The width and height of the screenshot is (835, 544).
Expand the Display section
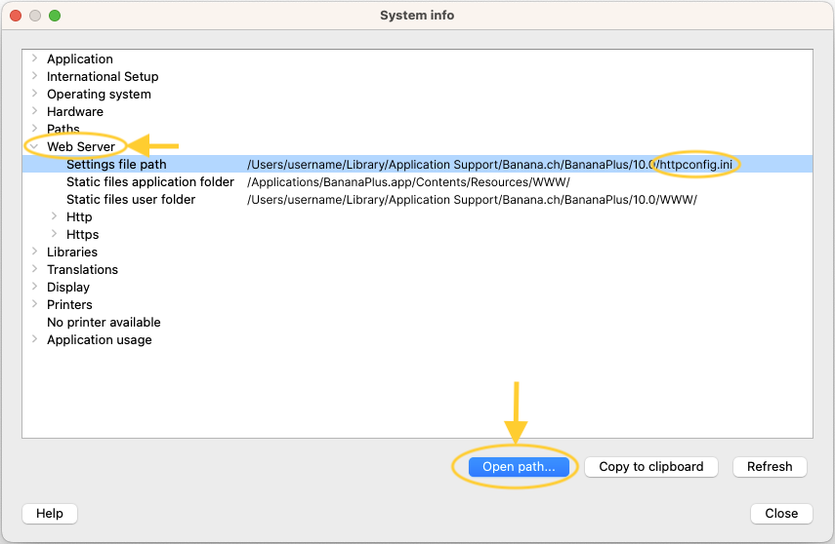pos(35,288)
